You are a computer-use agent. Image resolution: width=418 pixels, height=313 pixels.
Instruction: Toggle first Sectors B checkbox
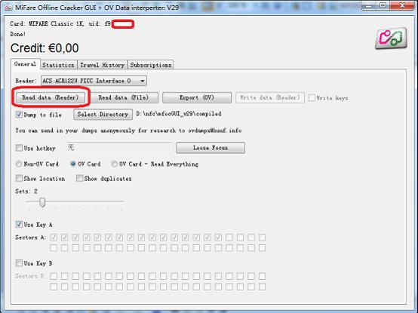[54, 276]
